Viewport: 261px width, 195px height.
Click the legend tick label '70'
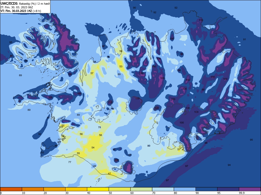point(154,193)
